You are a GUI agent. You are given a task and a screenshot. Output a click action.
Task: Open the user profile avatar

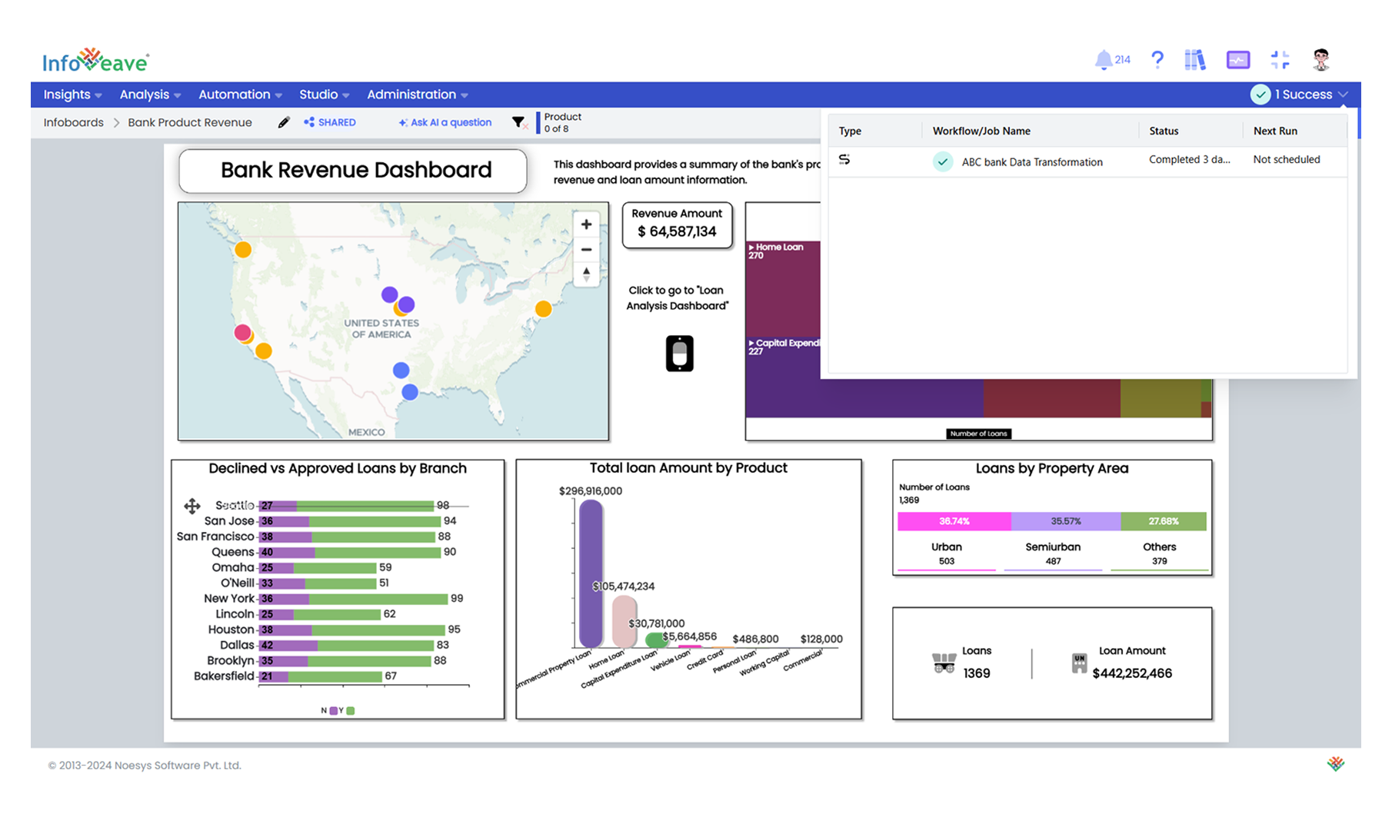[x=1320, y=60]
